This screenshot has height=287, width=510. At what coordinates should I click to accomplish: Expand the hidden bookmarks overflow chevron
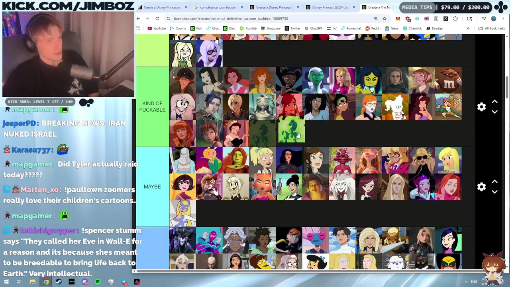coord(468,28)
